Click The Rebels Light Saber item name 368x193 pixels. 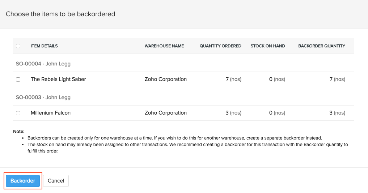58,79
